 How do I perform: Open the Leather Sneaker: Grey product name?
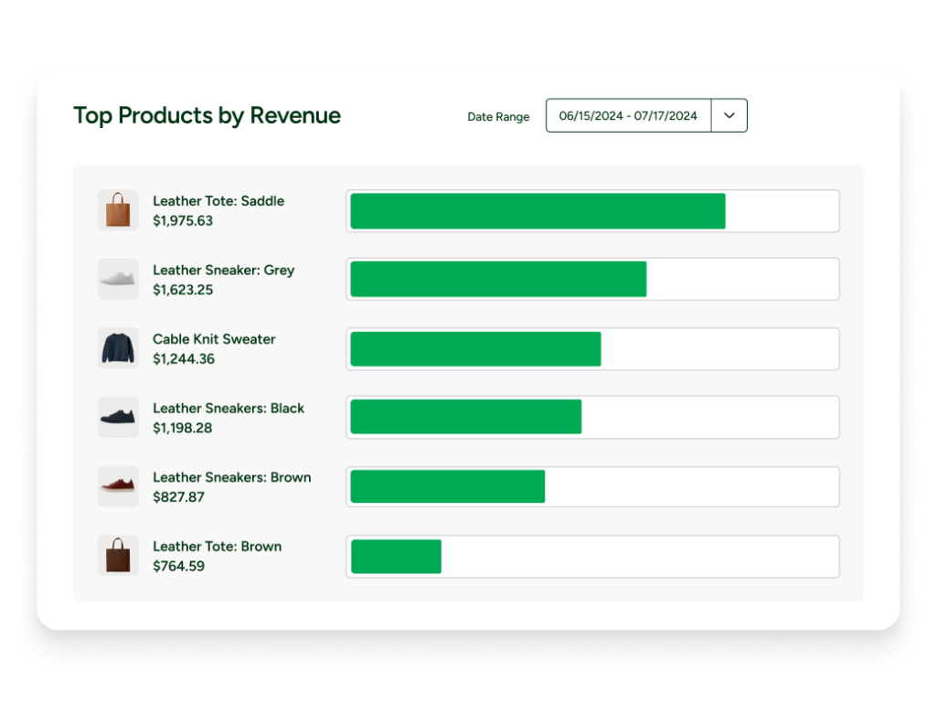[x=223, y=271]
